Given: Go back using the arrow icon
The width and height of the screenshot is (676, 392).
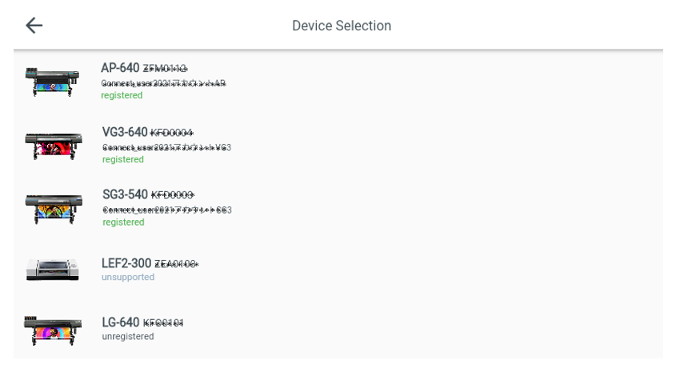Looking at the screenshot, I should (x=34, y=26).
